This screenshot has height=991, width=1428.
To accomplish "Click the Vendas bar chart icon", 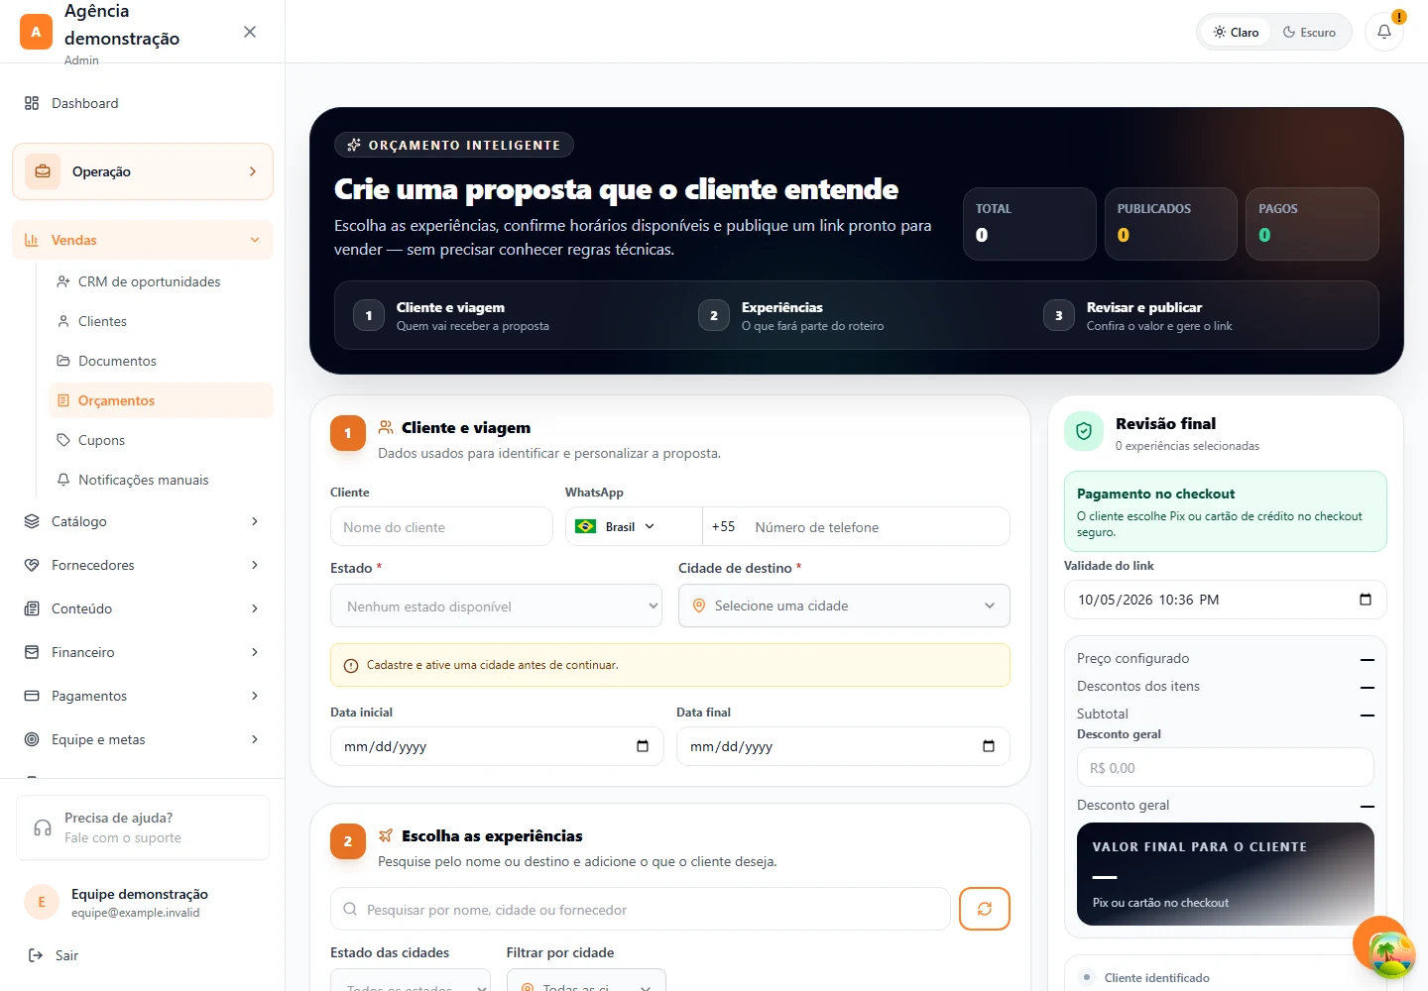I will pos(32,240).
